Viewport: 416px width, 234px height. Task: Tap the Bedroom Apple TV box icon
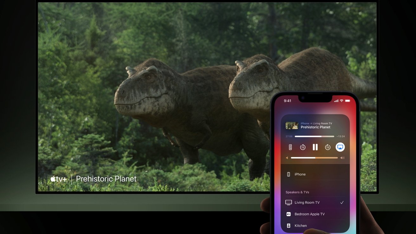coord(289,214)
